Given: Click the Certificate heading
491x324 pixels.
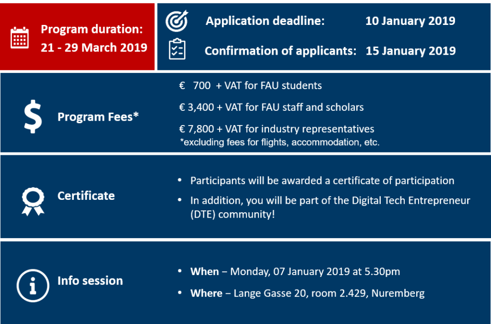Looking at the screenshot, I should click(86, 196).
